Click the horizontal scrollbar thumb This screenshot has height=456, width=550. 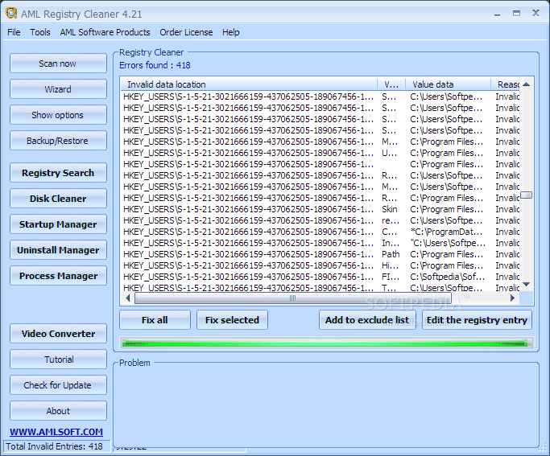tap(293, 298)
